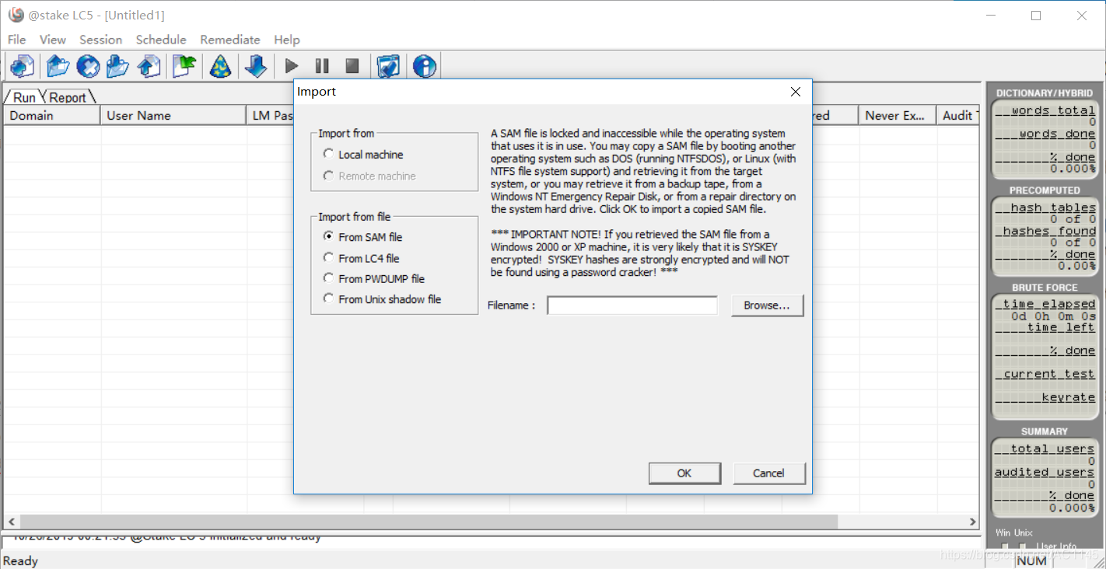Image resolution: width=1106 pixels, height=569 pixels.
Task: Click the BRUTE FORCE heading
Action: (x=1045, y=288)
